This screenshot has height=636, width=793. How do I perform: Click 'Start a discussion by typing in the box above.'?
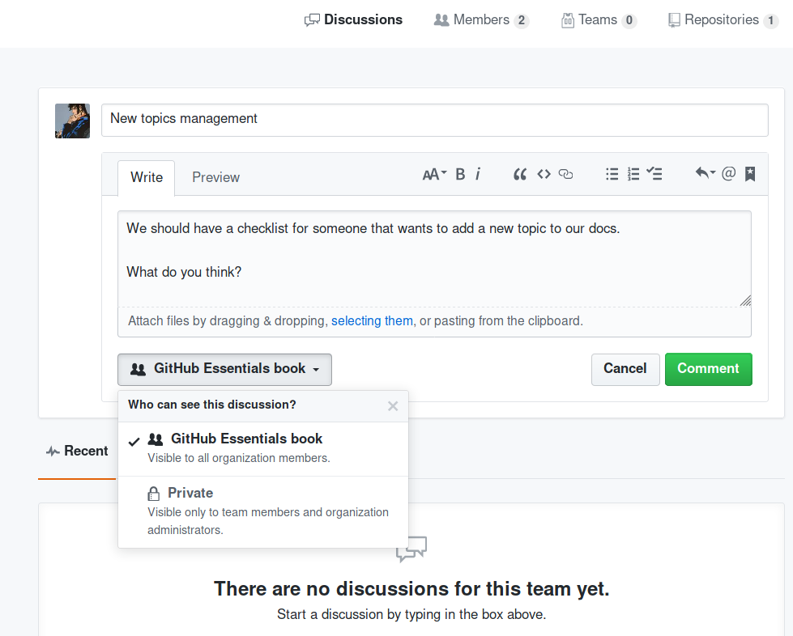click(411, 614)
